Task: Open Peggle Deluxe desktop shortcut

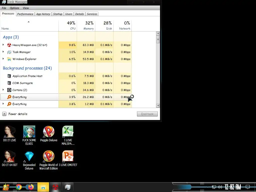Action: click(49, 133)
